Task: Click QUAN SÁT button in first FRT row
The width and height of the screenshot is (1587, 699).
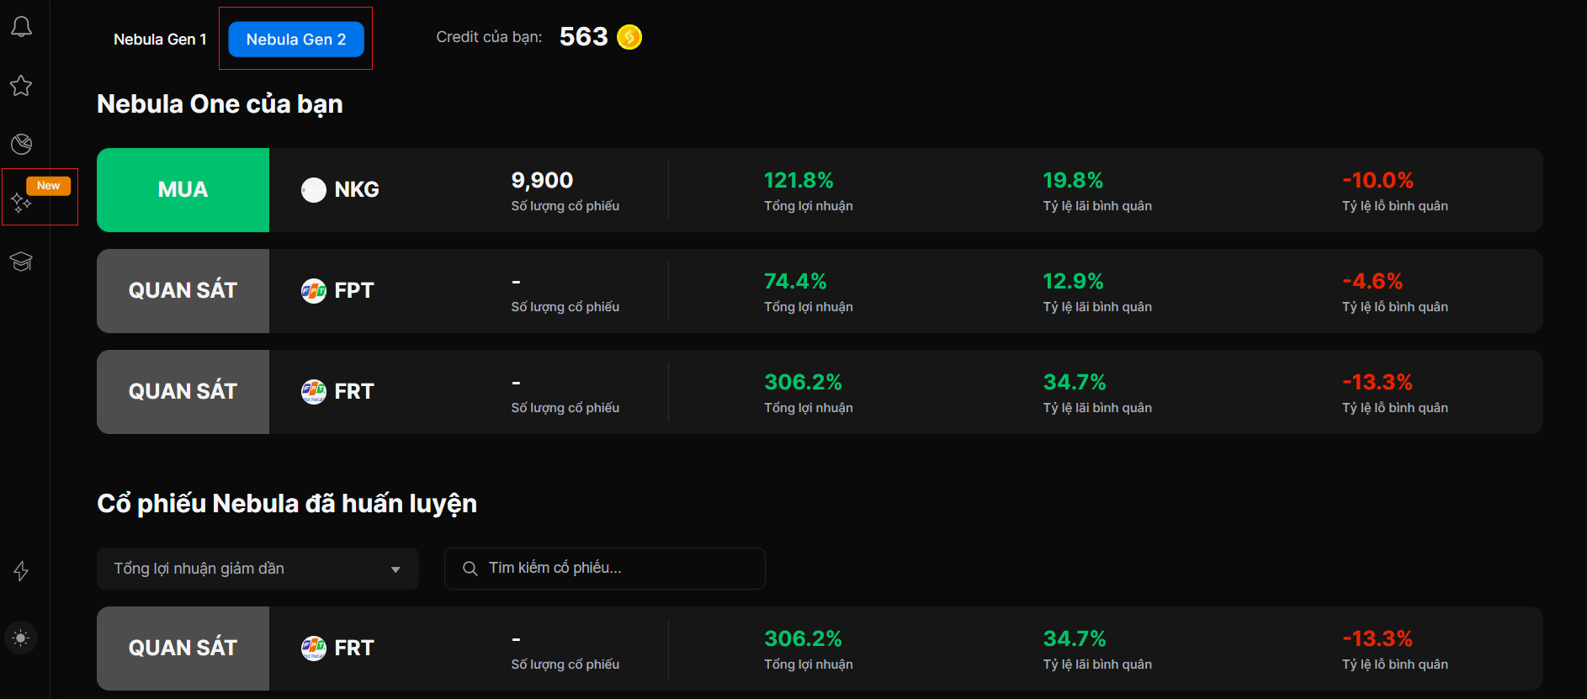Action: coord(183,392)
